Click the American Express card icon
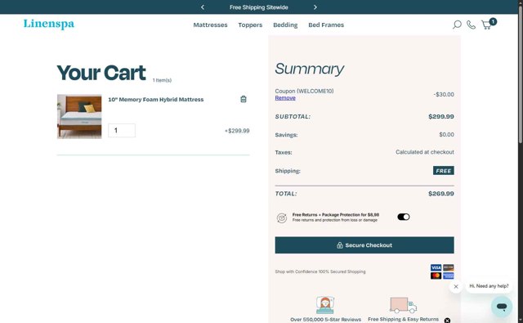523x323 pixels. coord(449,276)
